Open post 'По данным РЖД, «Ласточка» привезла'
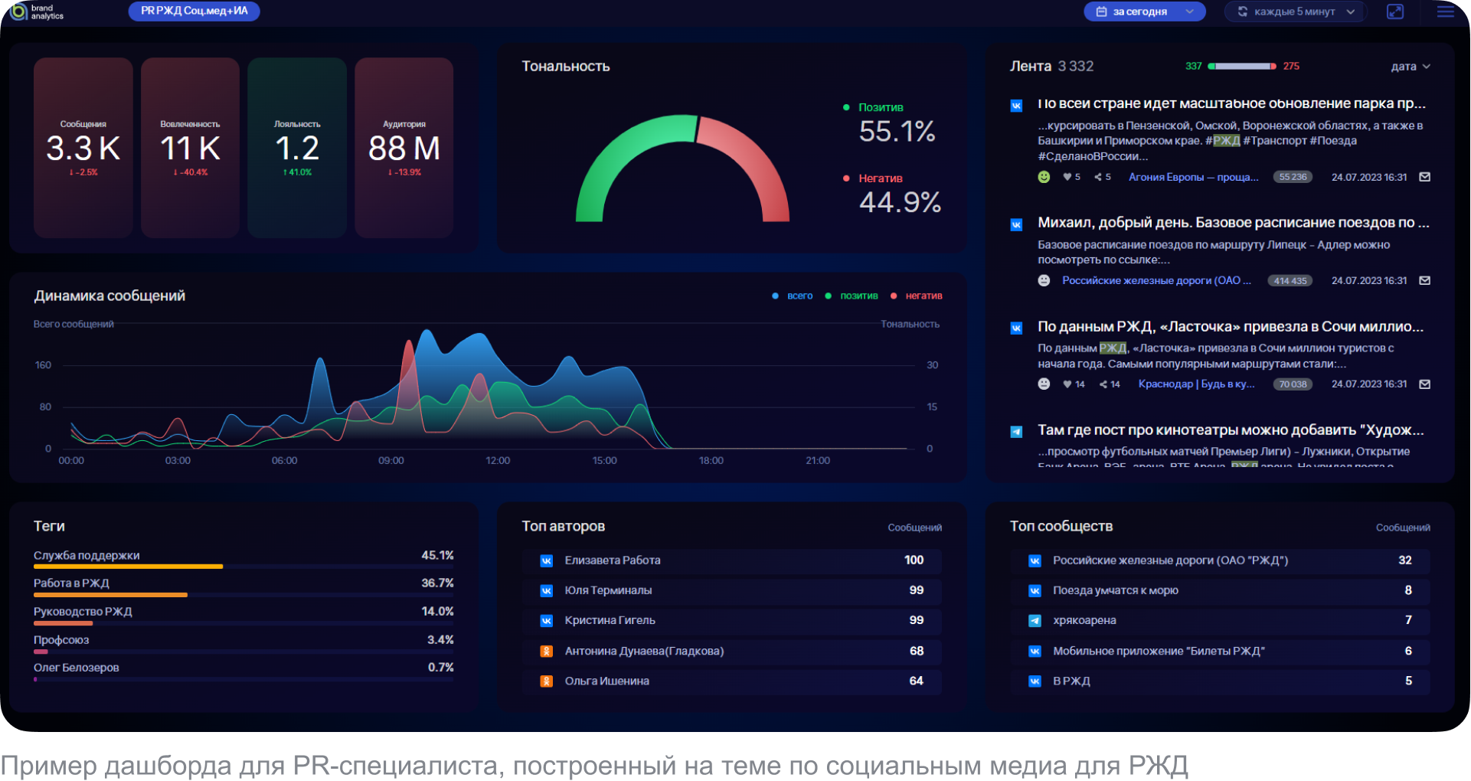 click(x=1231, y=327)
